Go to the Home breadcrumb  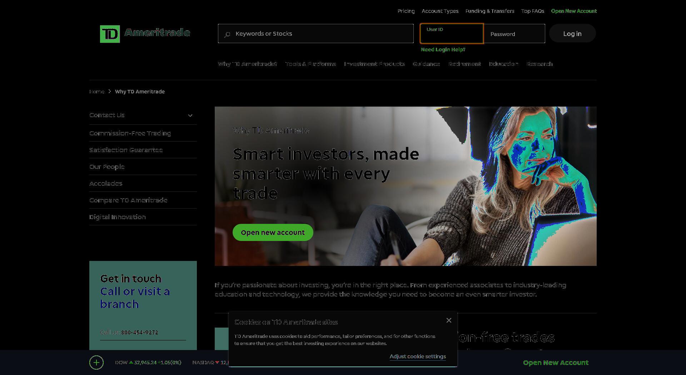coord(96,92)
